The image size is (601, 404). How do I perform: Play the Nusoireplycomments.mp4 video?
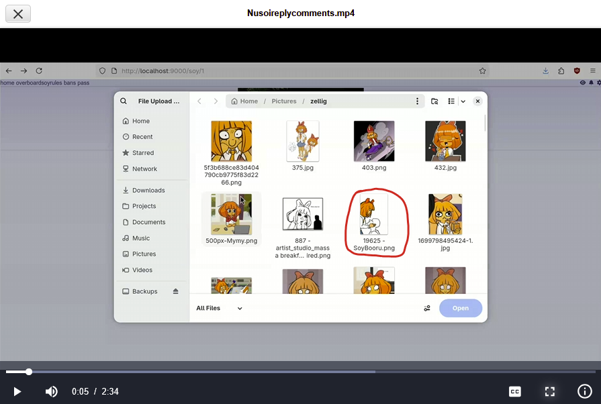coord(17,391)
